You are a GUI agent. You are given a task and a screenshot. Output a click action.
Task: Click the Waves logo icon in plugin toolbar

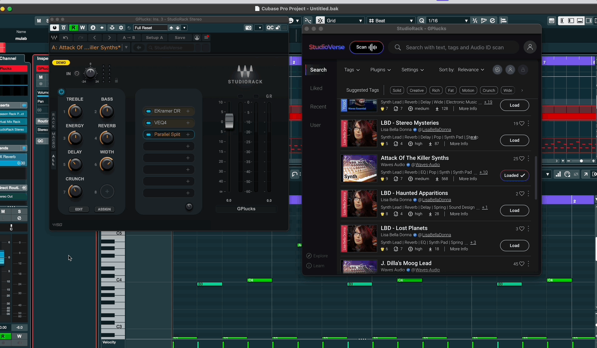pos(54,38)
